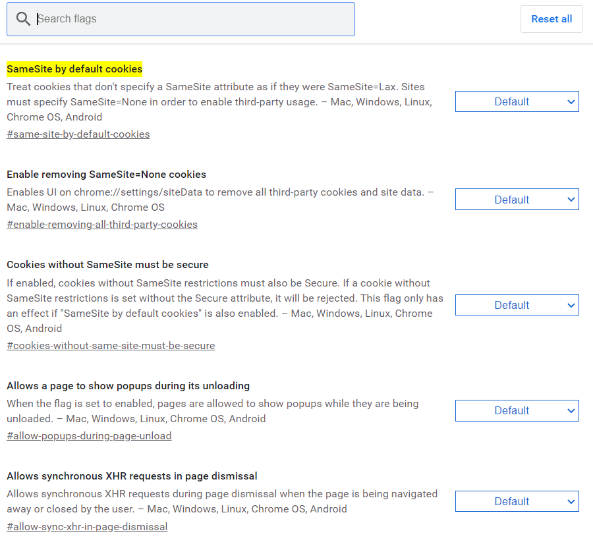The image size is (593, 548).
Task: Click the Allows a page to show popups heading
Action: tap(128, 385)
